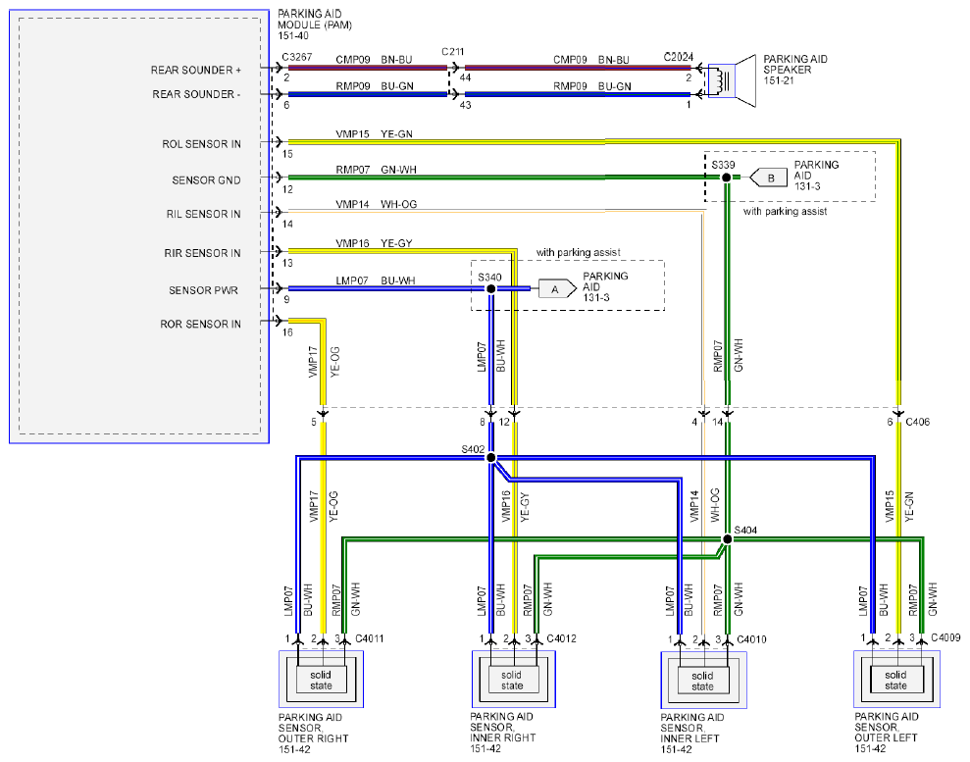This screenshot has width=970, height=762.
Task: Select the outer left sensor solid state box
Action: pyautogui.click(x=896, y=679)
